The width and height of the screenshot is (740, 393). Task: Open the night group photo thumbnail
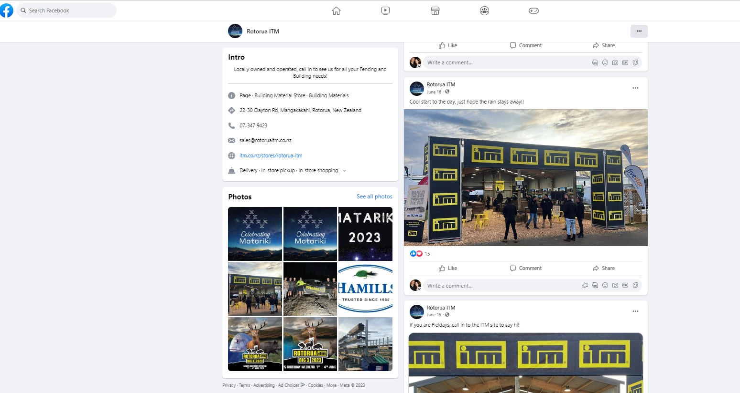[x=310, y=289]
